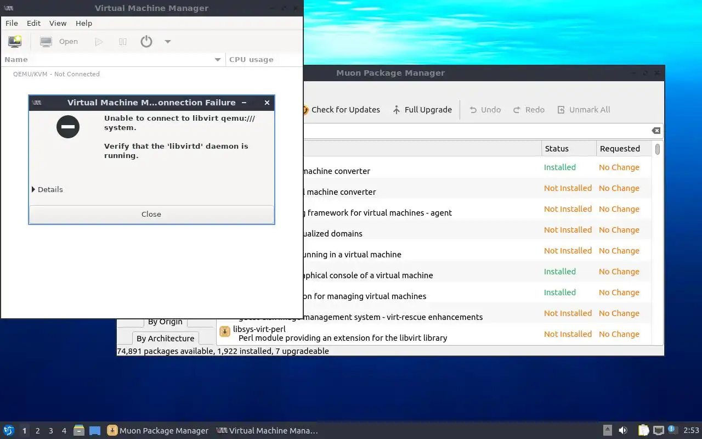Click Unmark All in Muon toolbar
The width and height of the screenshot is (702, 439).
[x=584, y=110]
